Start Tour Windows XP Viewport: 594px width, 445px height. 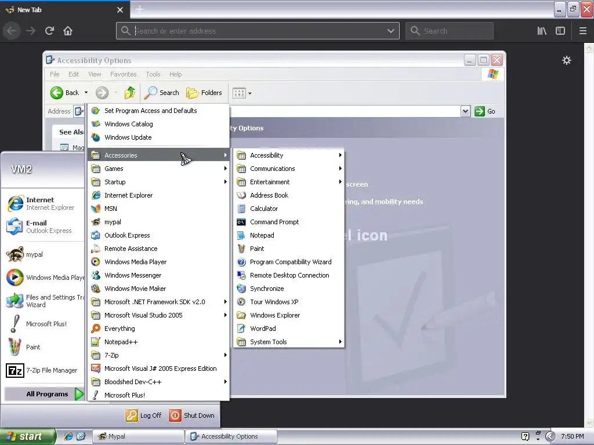(289, 301)
